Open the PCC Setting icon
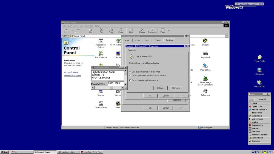The height and width of the screenshot is (154, 274). [205, 66]
